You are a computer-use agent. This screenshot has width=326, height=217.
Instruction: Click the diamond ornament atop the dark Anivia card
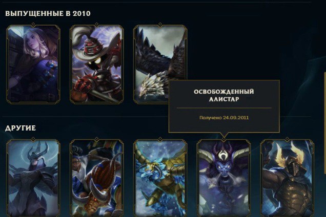pos(160,25)
